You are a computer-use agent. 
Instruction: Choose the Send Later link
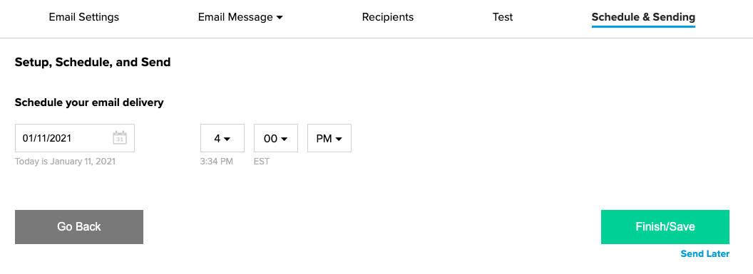(x=705, y=254)
